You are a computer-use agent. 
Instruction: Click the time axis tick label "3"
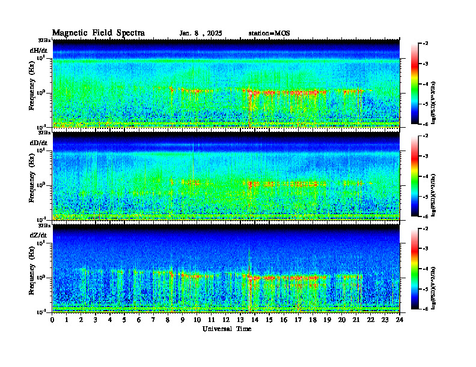(x=96, y=320)
